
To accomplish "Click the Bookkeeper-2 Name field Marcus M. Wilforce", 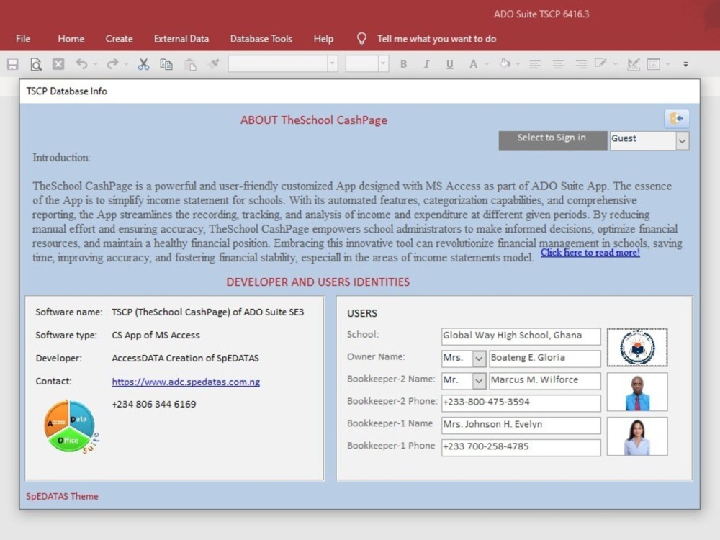I will pos(545,381).
